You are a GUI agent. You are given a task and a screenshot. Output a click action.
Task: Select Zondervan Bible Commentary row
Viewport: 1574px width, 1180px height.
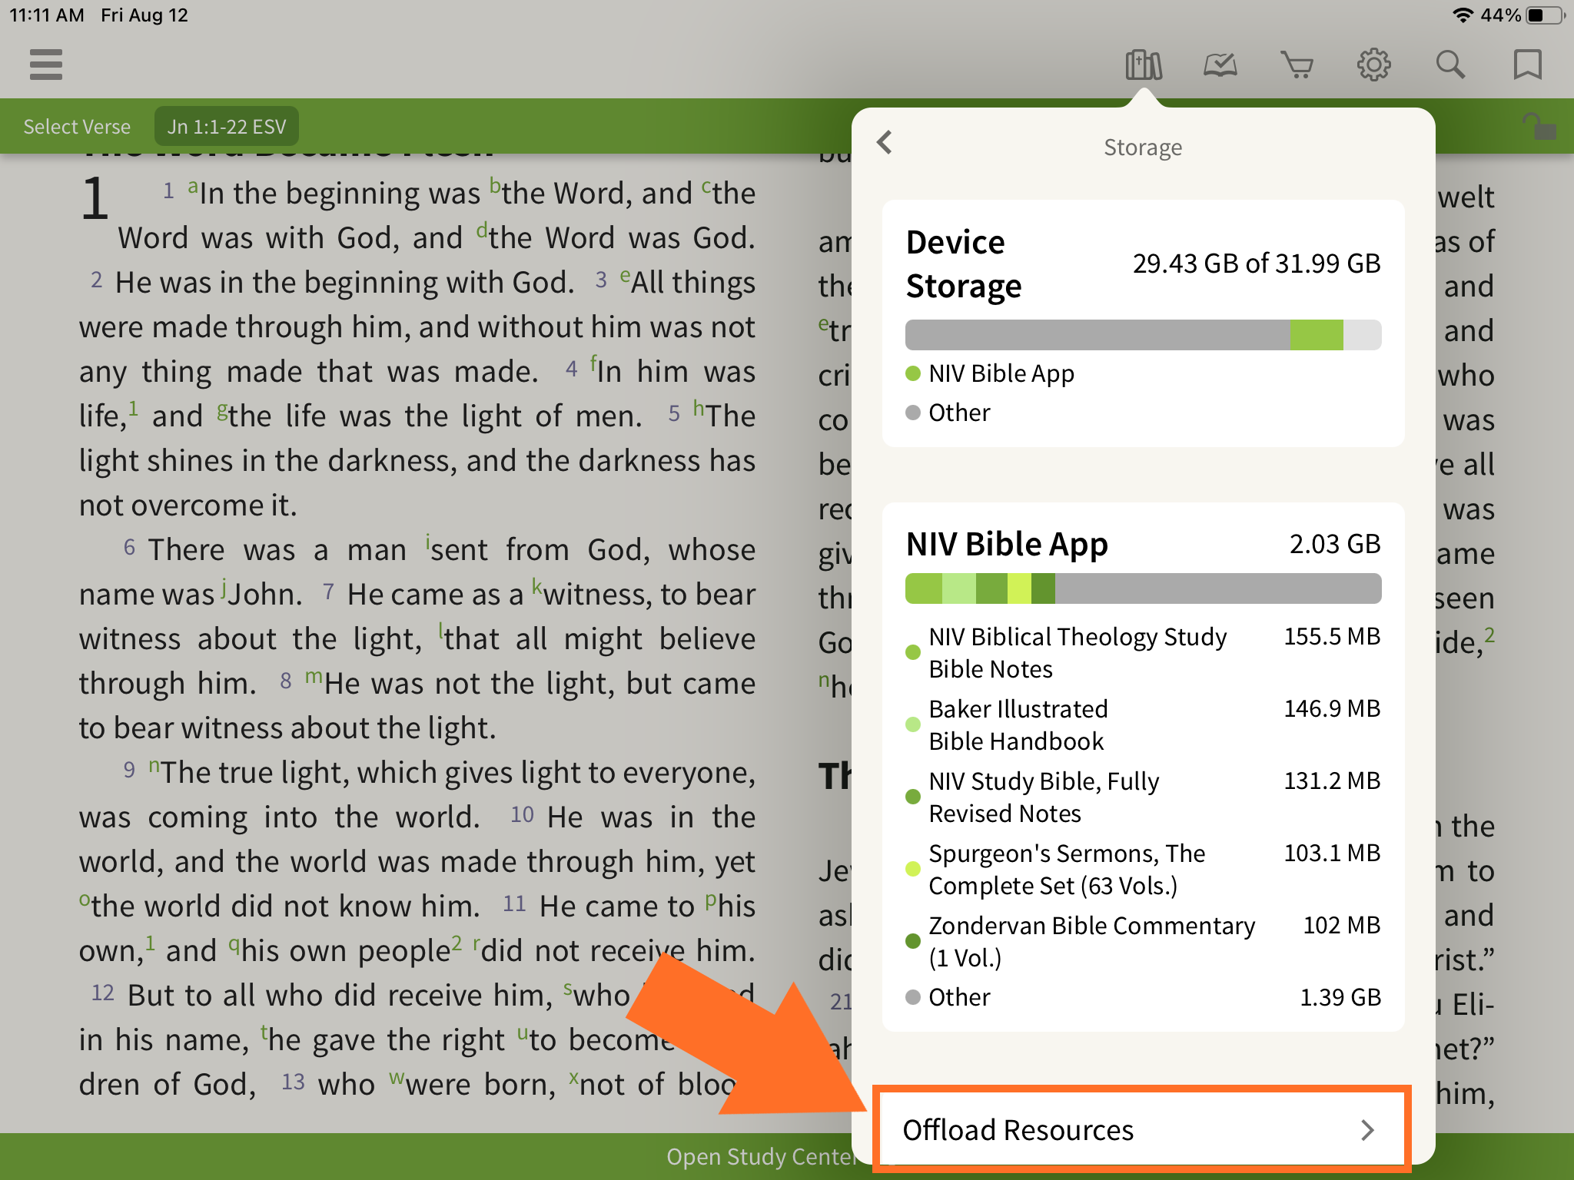(1143, 942)
